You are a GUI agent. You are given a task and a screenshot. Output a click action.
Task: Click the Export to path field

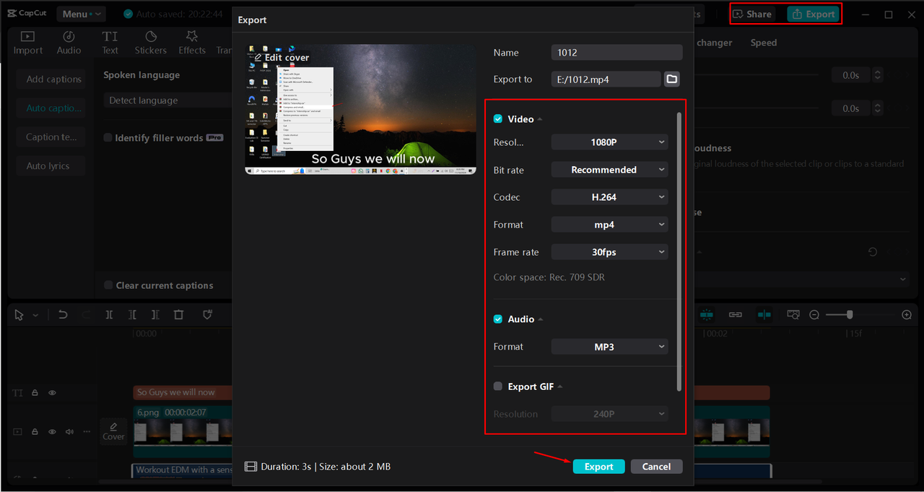click(606, 79)
